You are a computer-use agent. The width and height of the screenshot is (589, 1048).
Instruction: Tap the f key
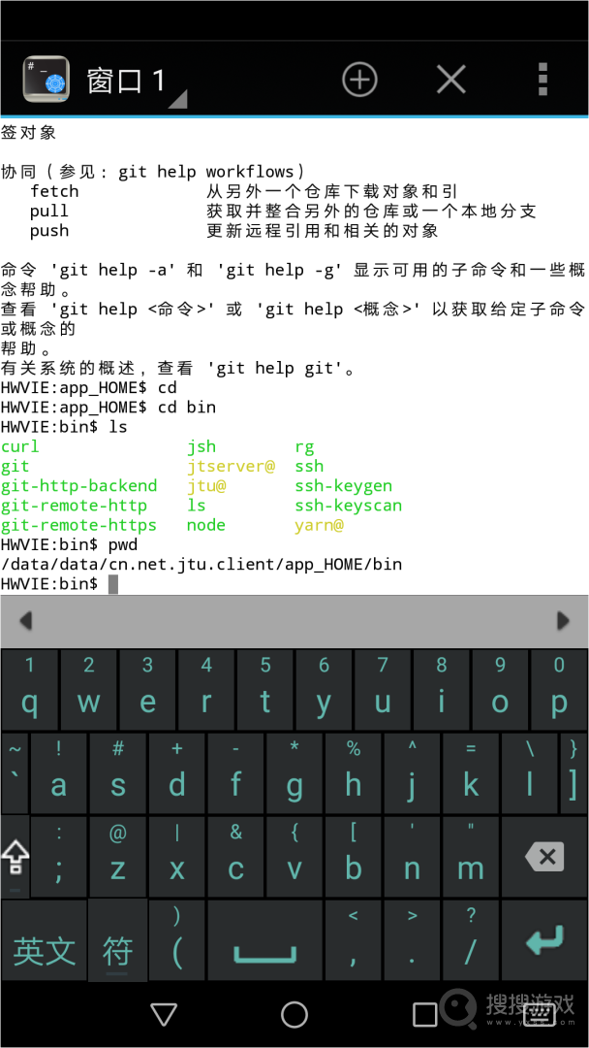pos(235,772)
